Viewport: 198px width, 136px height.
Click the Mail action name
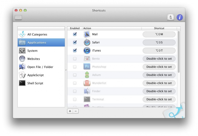point(95,34)
